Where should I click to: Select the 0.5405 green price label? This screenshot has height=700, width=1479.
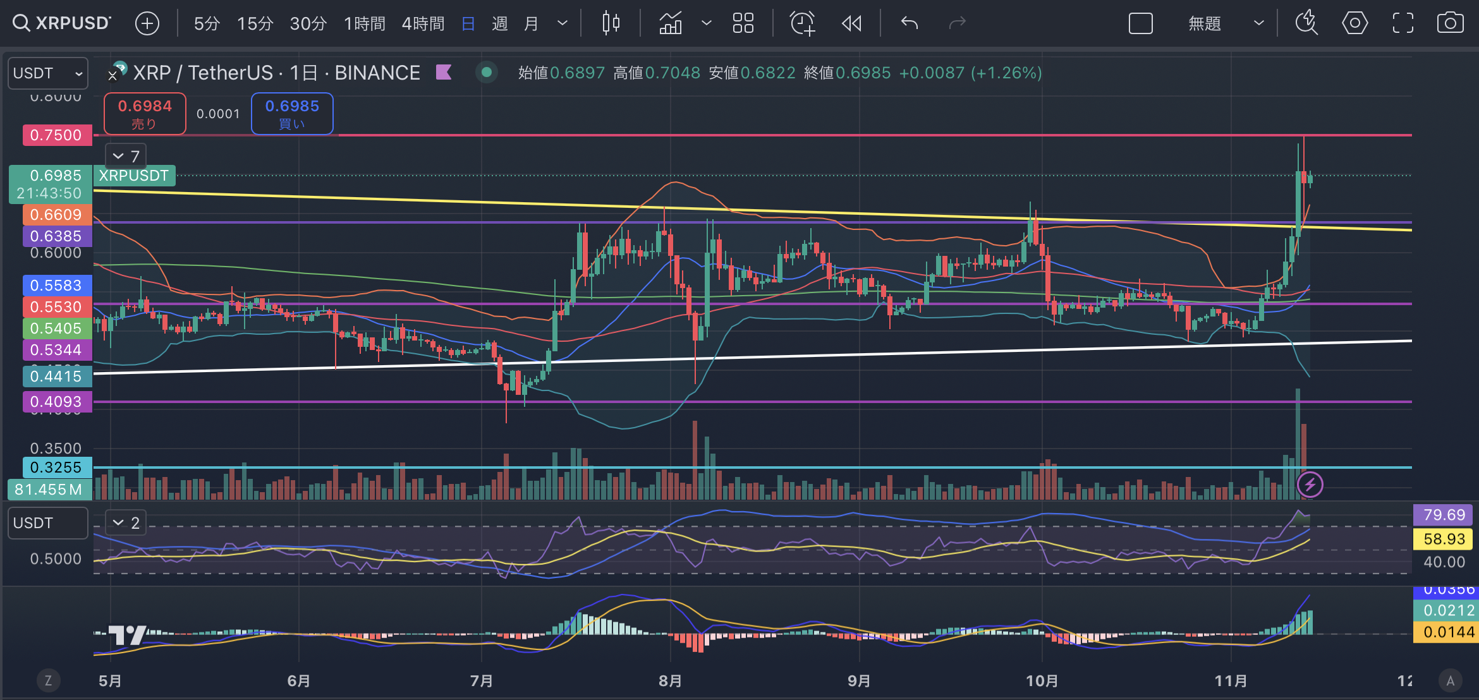(56, 329)
